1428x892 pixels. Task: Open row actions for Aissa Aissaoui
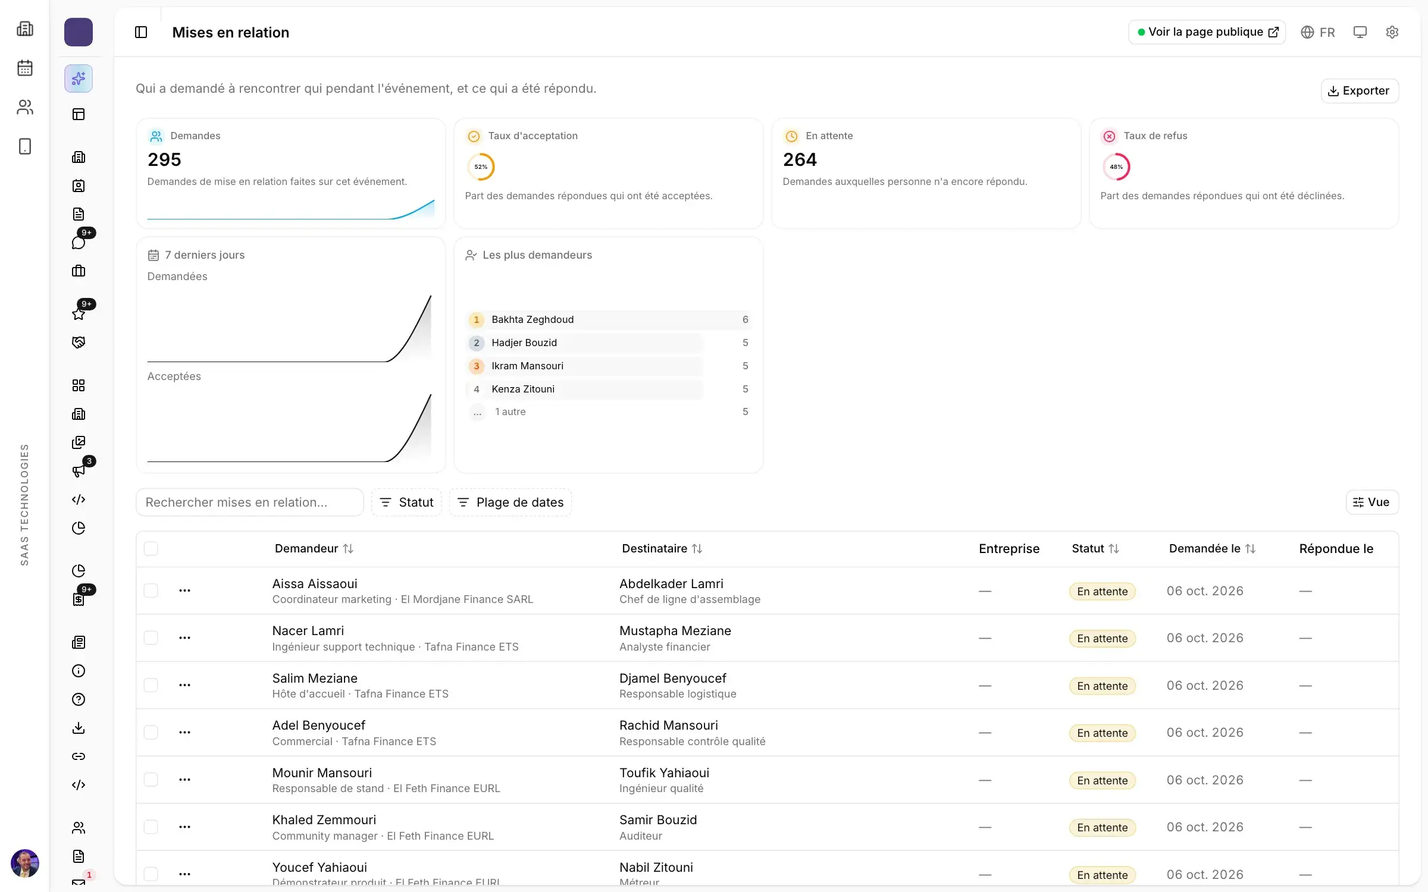pyautogui.click(x=184, y=591)
